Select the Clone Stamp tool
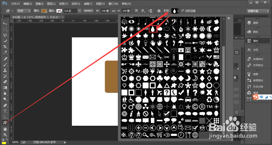 (x=5, y=70)
